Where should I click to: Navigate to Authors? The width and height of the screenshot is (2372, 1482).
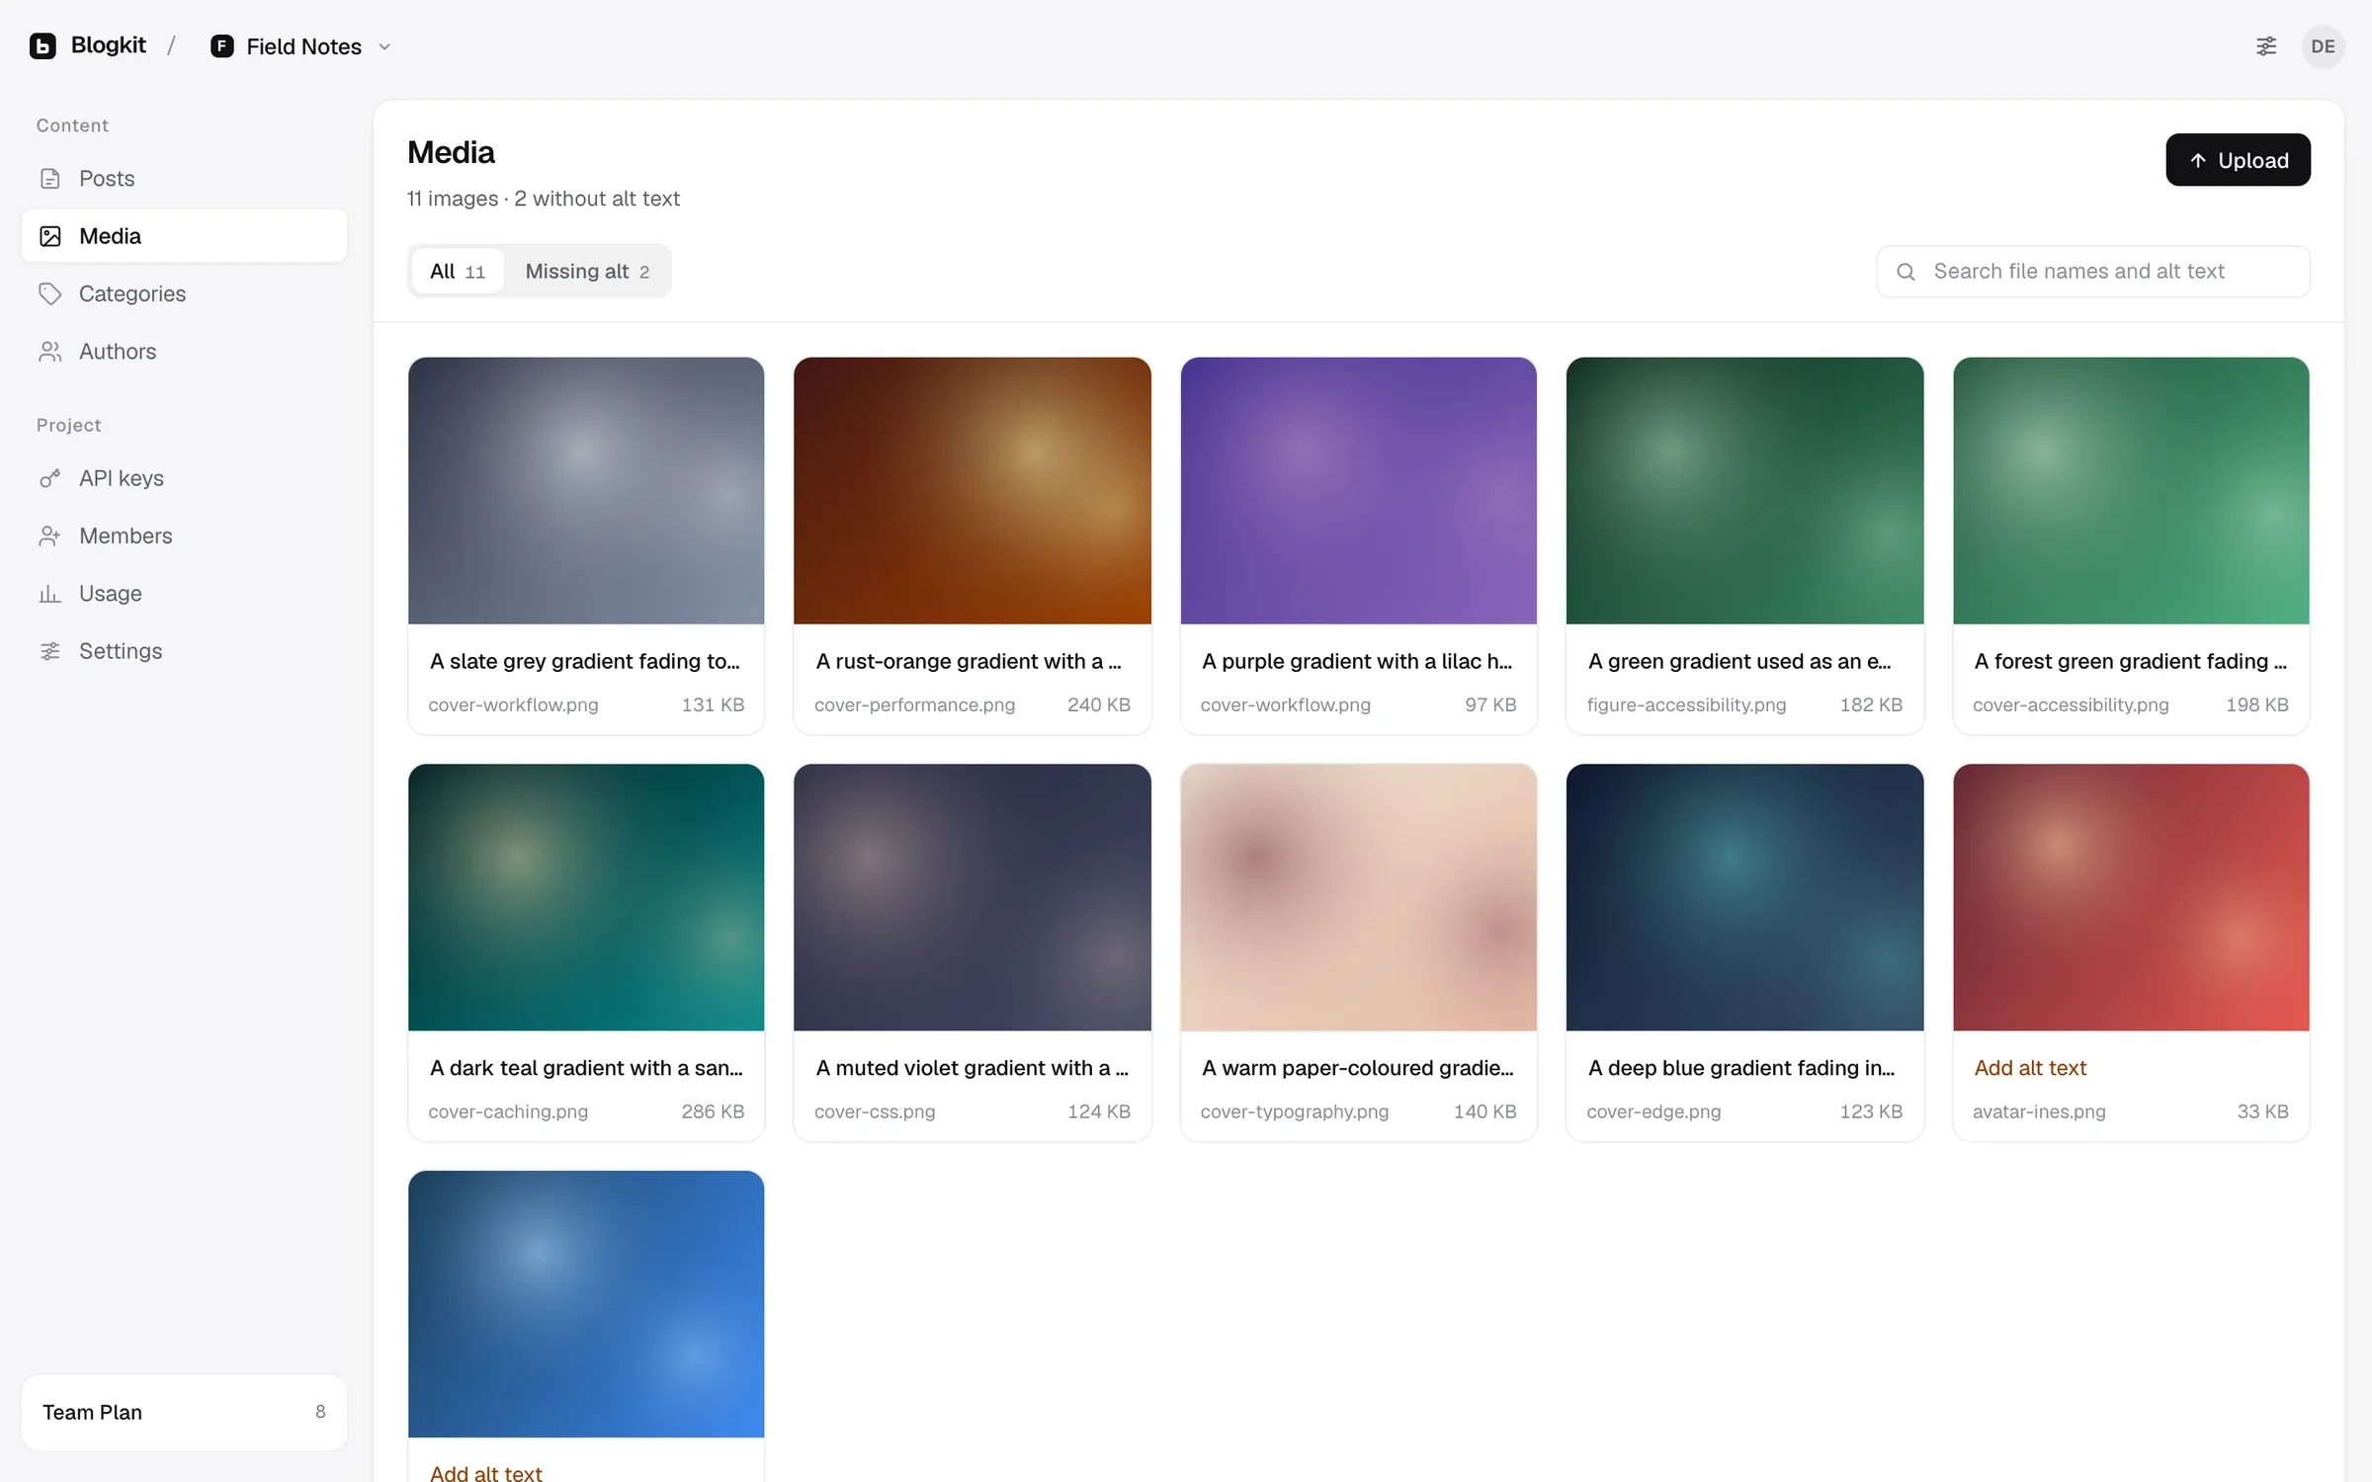tap(184, 352)
